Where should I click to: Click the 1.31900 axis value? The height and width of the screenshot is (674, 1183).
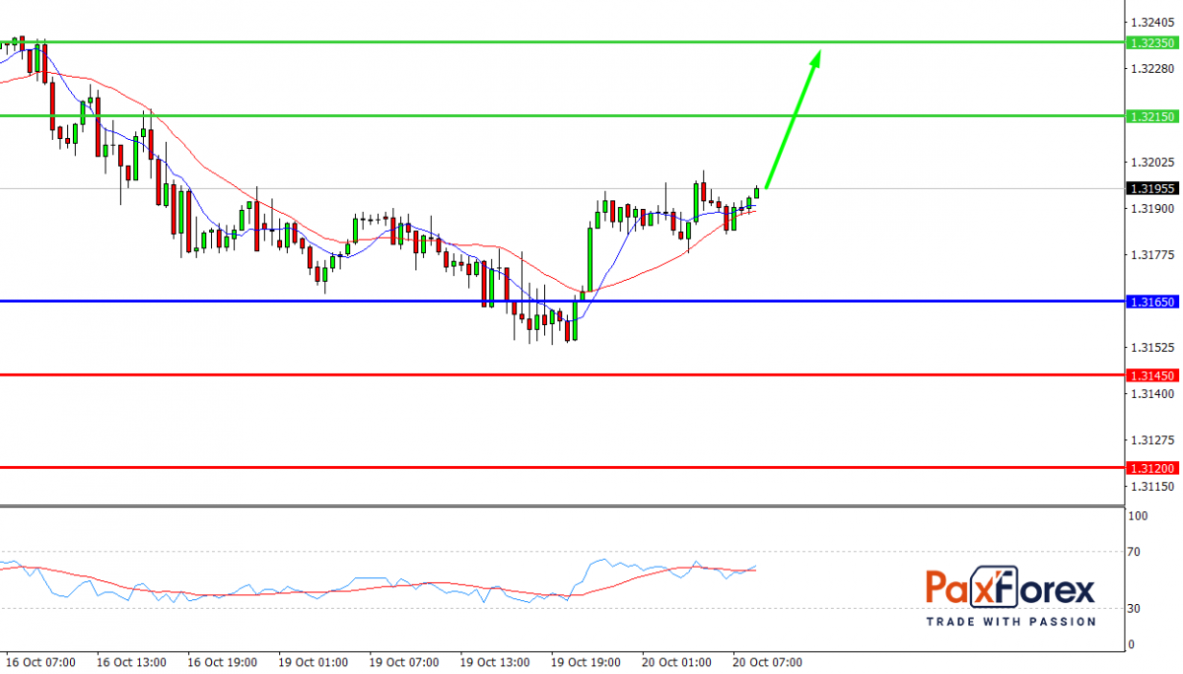(1152, 208)
